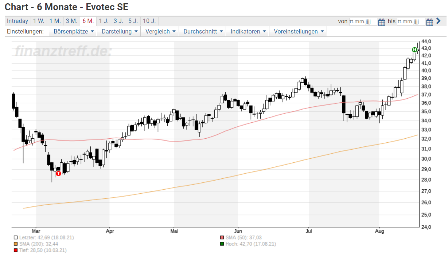
Task: Click the 44,0 price axis label
Action: (x=426, y=41)
